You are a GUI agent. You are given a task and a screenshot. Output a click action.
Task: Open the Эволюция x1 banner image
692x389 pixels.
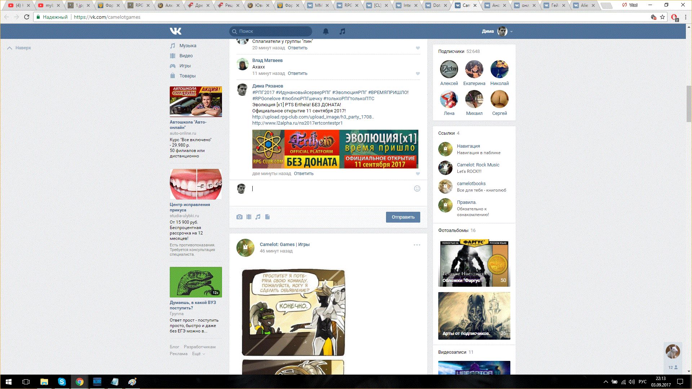pyautogui.click(x=335, y=149)
